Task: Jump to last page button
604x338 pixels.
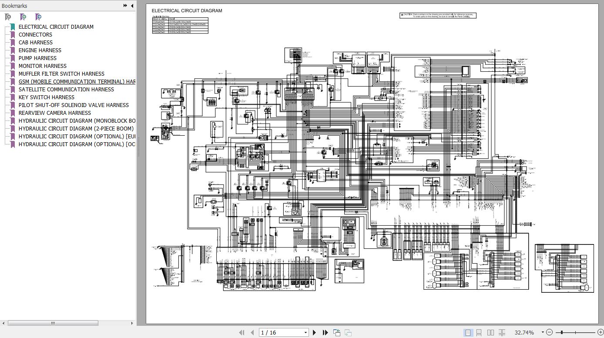Action: [x=325, y=333]
